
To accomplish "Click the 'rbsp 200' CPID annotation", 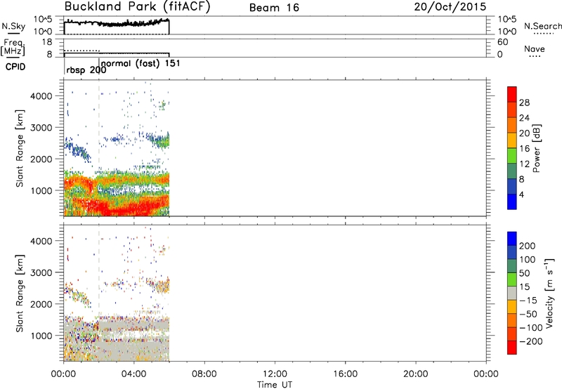I will 86,70.
